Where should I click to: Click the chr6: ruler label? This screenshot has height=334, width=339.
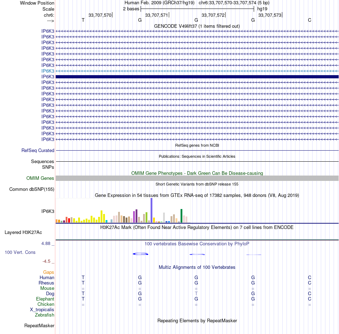(x=49, y=15)
